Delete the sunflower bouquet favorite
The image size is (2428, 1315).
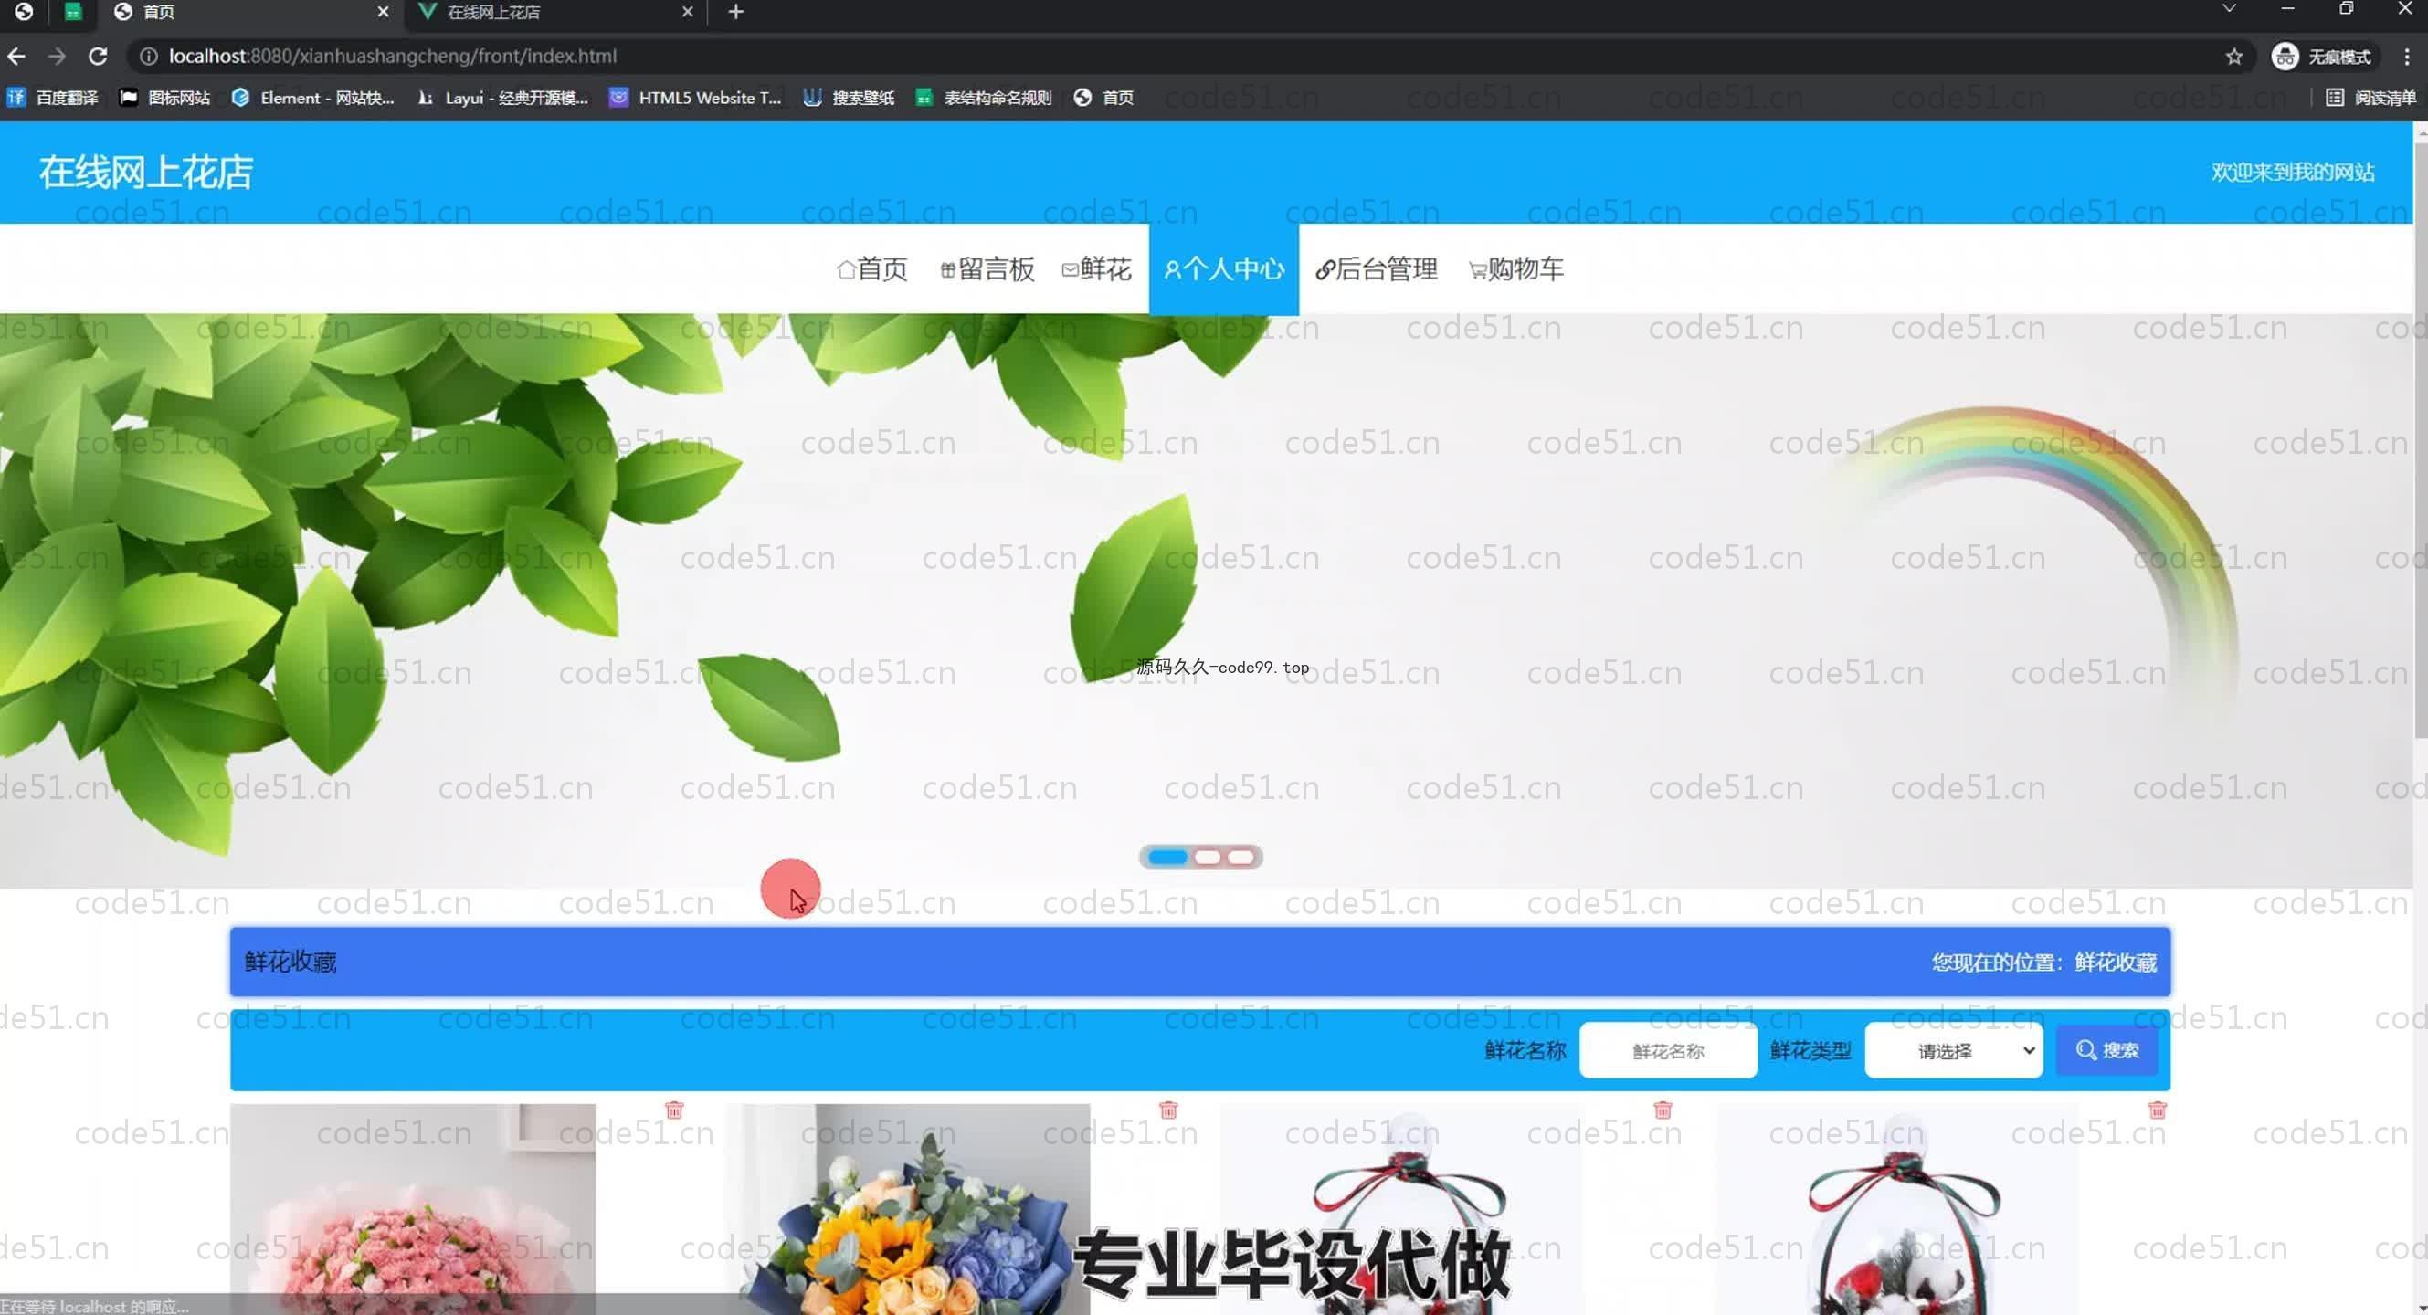[x=1167, y=1110]
